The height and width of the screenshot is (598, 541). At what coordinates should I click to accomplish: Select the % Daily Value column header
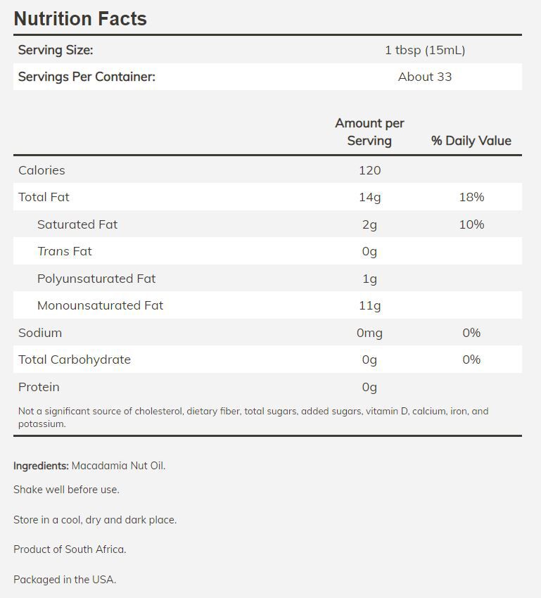pos(471,141)
